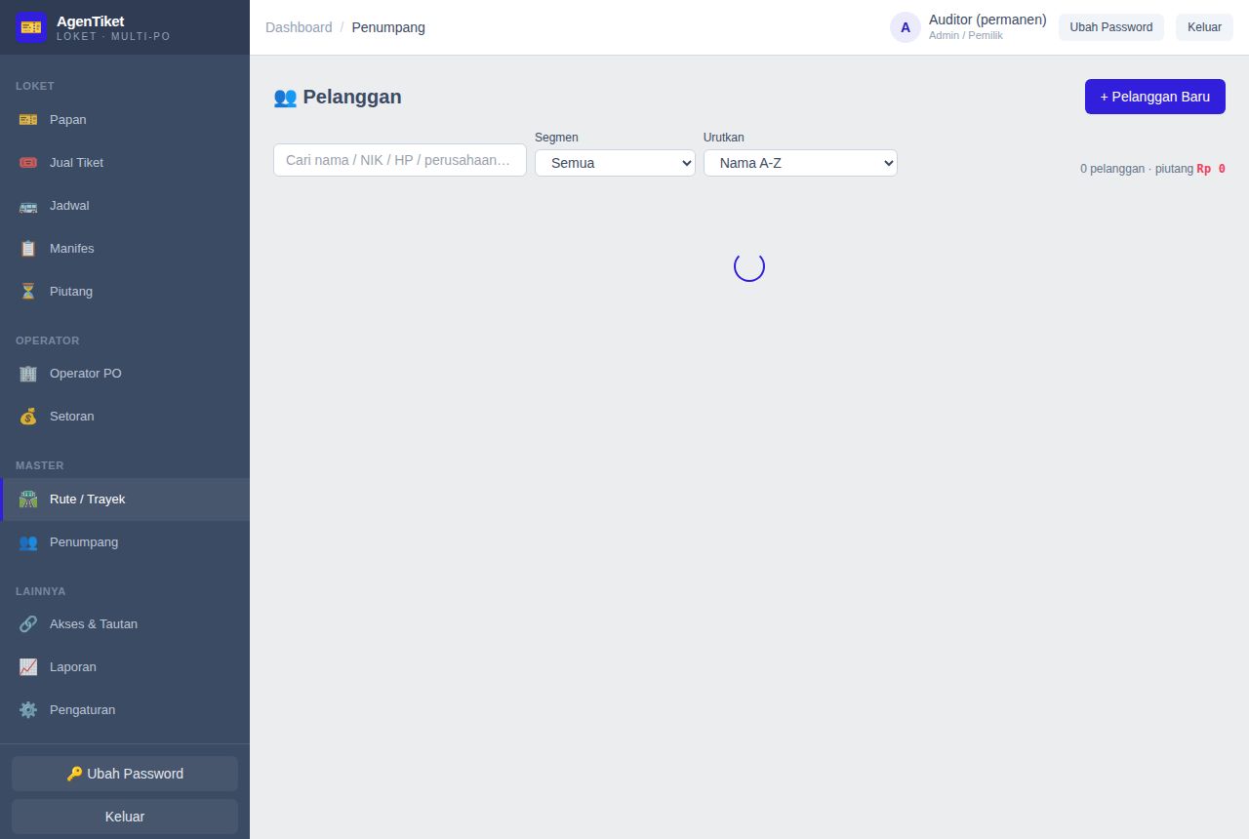The width and height of the screenshot is (1249, 839).
Task: Click the Rute / Trayek road icon
Action: 28,499
